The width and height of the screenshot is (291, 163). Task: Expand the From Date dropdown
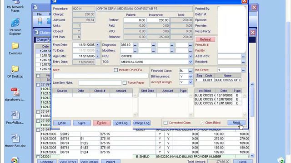coord(97,45)
